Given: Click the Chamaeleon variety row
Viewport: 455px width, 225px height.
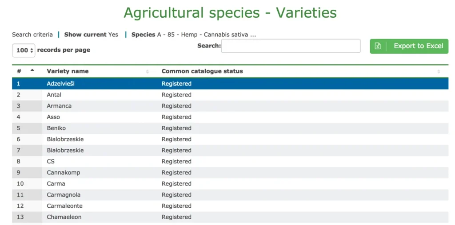Looking at the screenshot, I should pos(64,217).
